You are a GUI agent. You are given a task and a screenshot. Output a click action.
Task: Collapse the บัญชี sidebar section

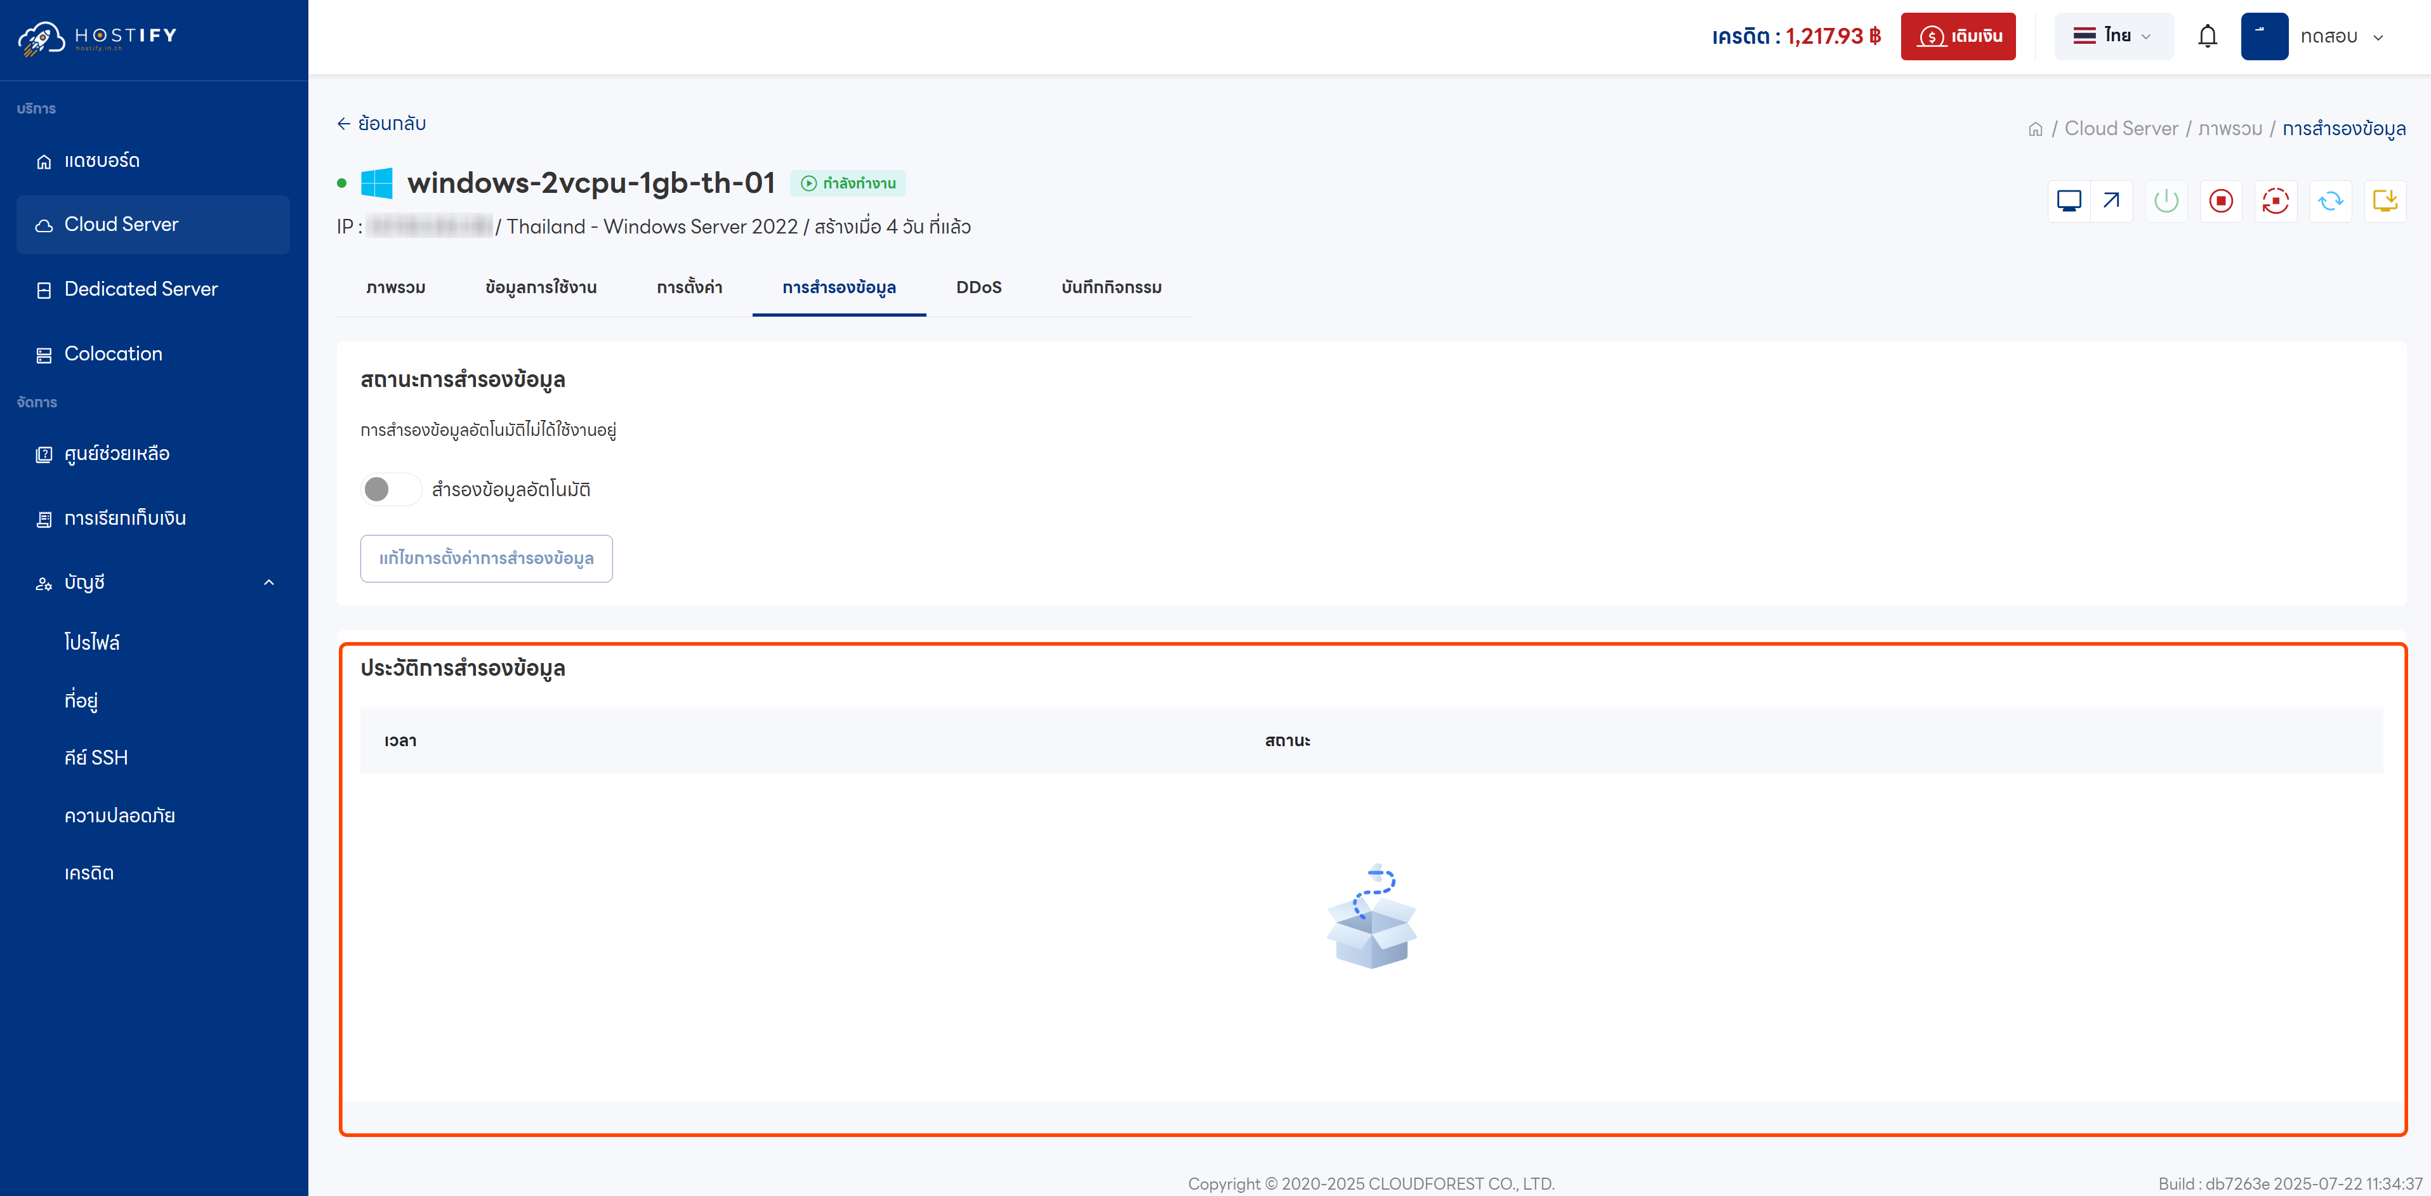(153, 582)
